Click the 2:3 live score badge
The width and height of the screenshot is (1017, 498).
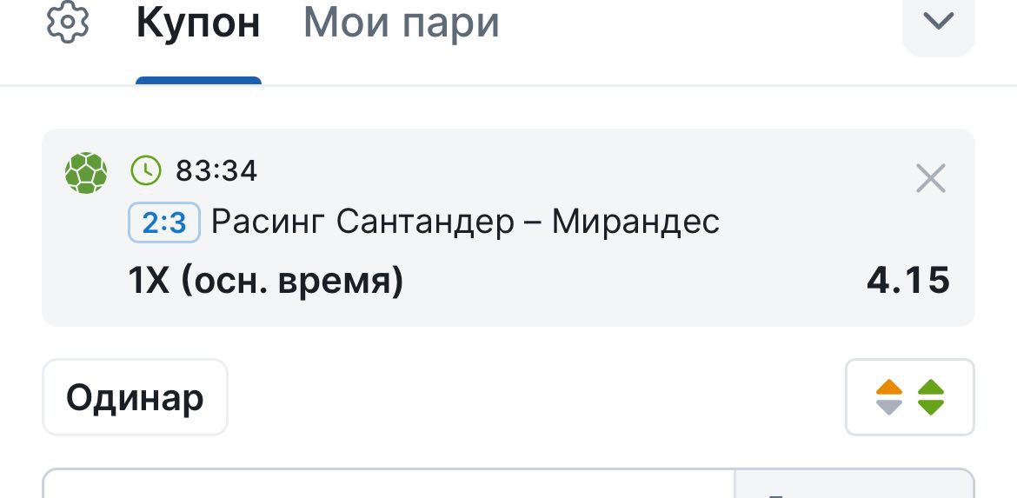[164, 223]
